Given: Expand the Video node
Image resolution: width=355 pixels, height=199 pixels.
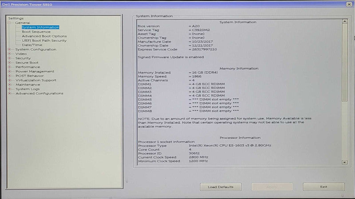Looking at the screenshot, I should coord(9,54).
